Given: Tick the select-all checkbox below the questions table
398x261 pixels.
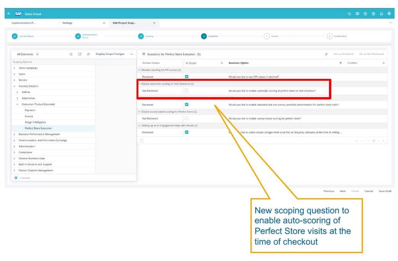Looking at the screenshot, I should point(142,140).
